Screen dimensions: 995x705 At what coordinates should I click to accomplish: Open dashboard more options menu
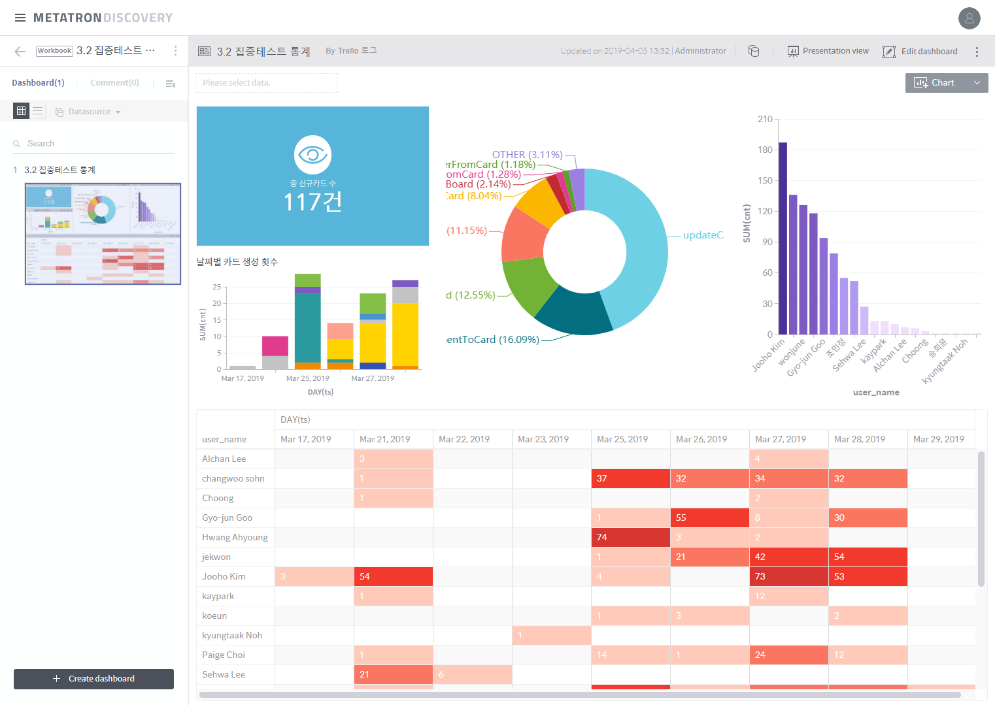click(977, 52)
